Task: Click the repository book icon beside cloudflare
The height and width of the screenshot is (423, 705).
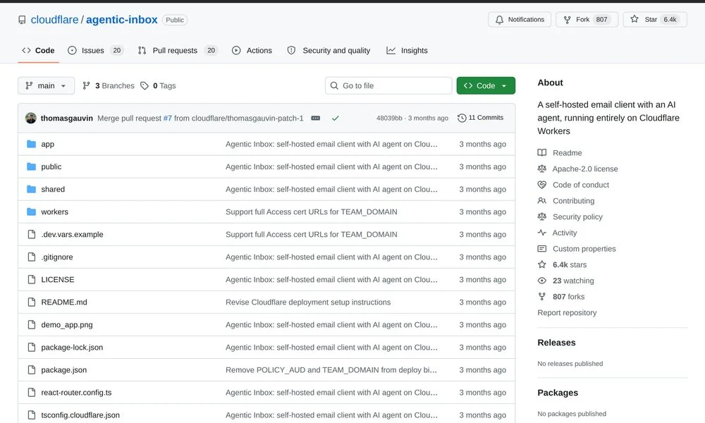Action: (22, 20)
